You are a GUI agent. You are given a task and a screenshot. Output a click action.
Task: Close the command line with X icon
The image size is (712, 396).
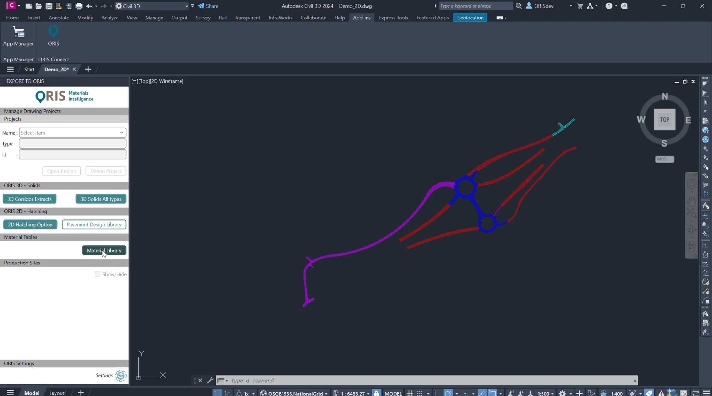[200, 380]
